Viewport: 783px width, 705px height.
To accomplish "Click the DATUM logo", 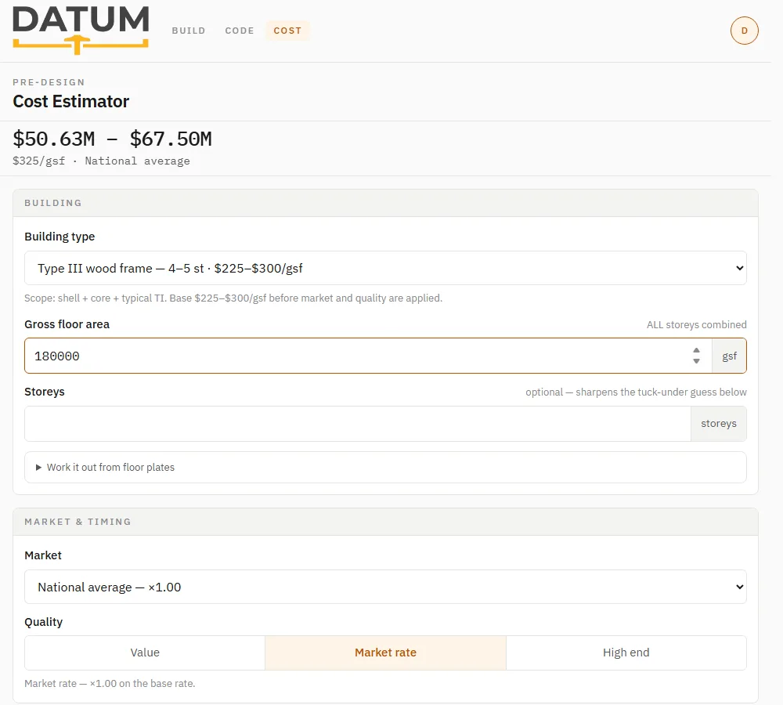I will point(81,30).
